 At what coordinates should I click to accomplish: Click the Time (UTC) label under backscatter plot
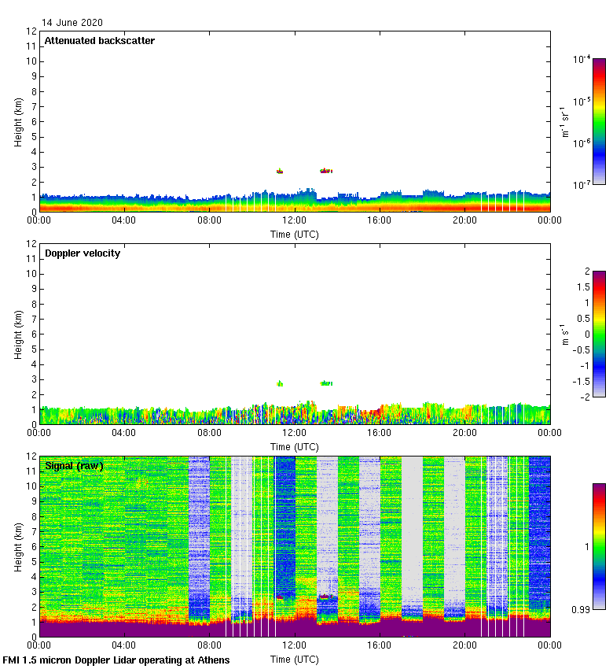[295, 234]
